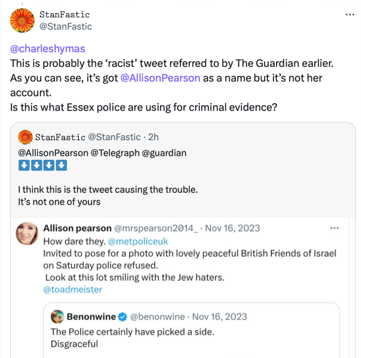Viewport: 366px width, 358px height.
Task: Follow the @toadmeister mention link
Action: coord(73,289)
